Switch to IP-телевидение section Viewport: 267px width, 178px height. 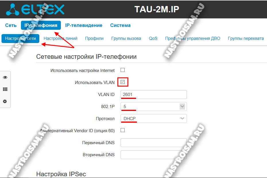pyautogui.click(x=84, y=25)
